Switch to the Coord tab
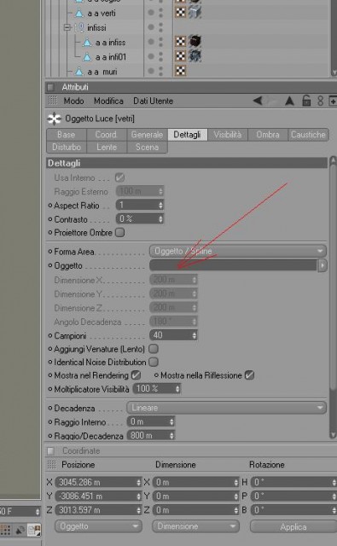This screenshot has width=337, height=546. (106, 135)
